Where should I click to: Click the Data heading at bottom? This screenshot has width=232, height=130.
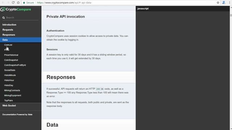(52, 125)
